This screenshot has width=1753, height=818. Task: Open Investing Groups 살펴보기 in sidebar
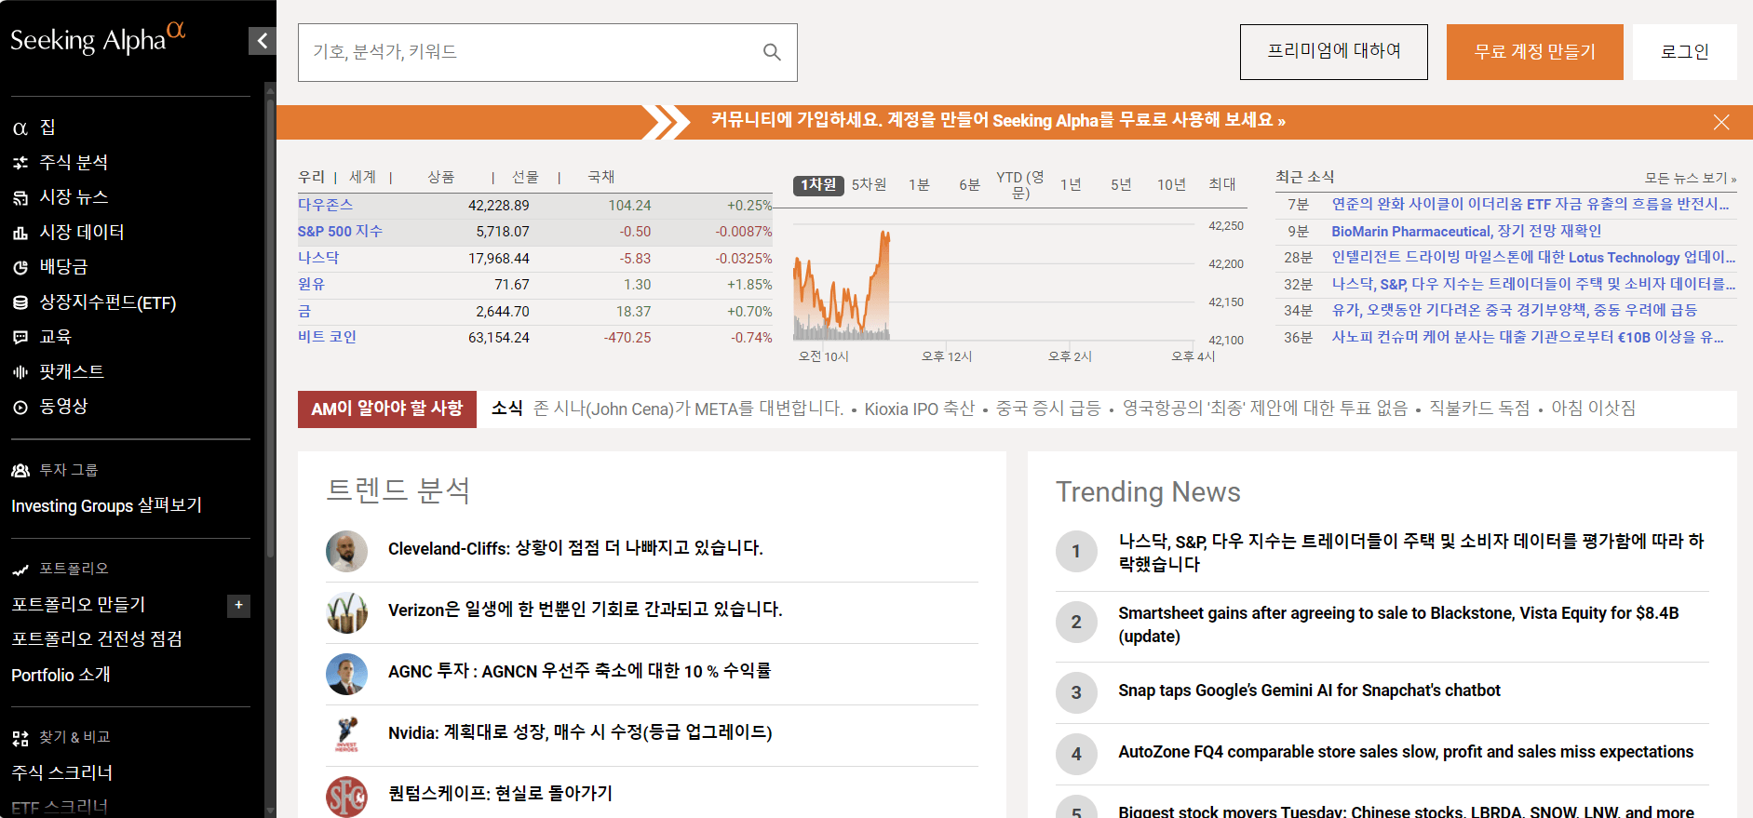(106, 506)
